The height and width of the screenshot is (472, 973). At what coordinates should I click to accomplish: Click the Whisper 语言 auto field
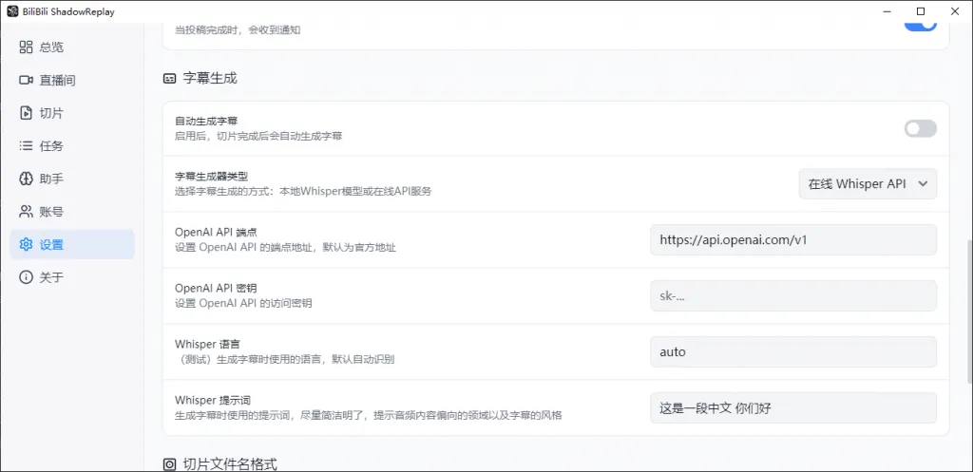(x=792, y=352)
